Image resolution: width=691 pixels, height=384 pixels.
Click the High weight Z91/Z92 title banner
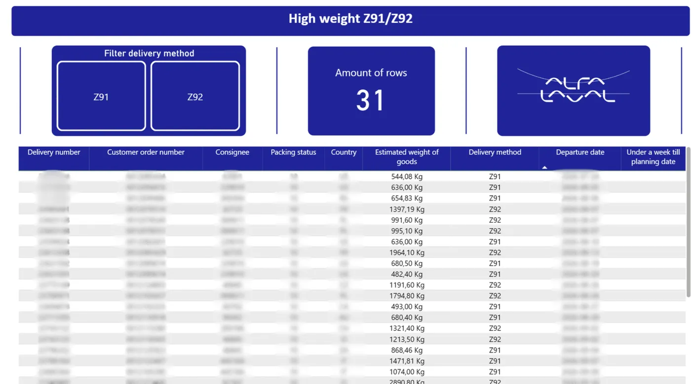tap(350, 21)
